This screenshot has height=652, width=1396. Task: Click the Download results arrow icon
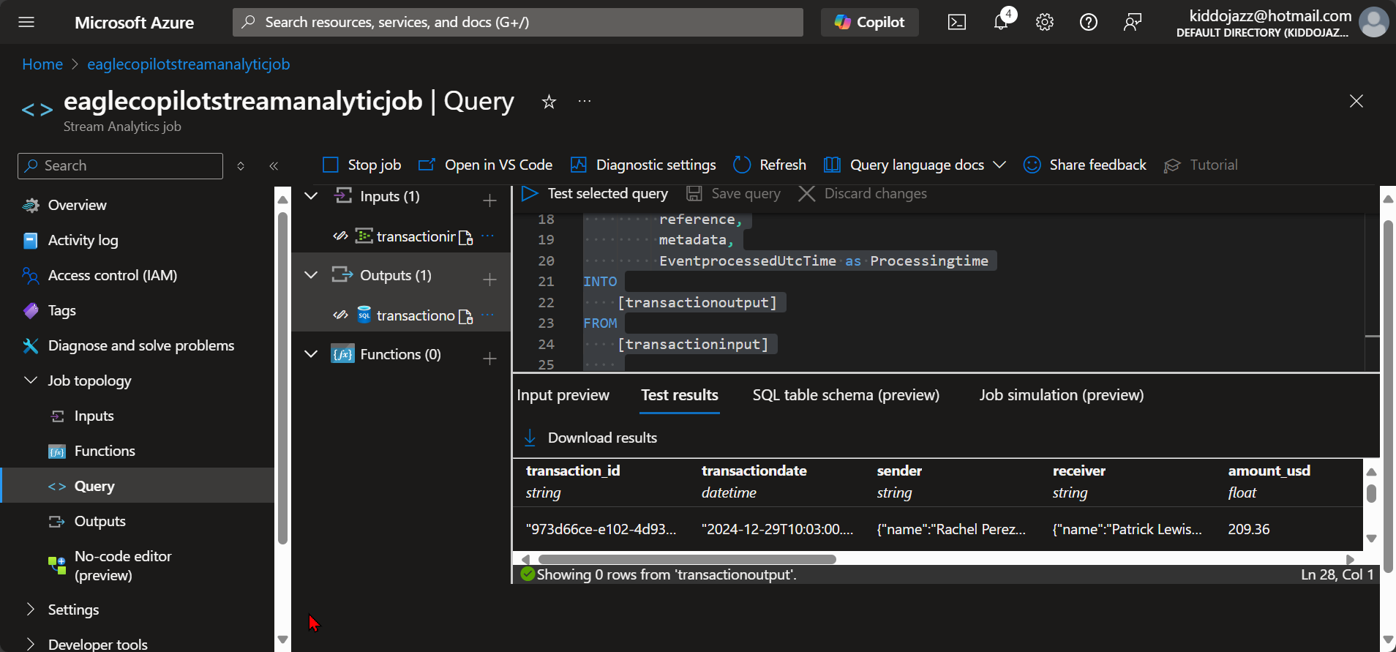point(530,438)
